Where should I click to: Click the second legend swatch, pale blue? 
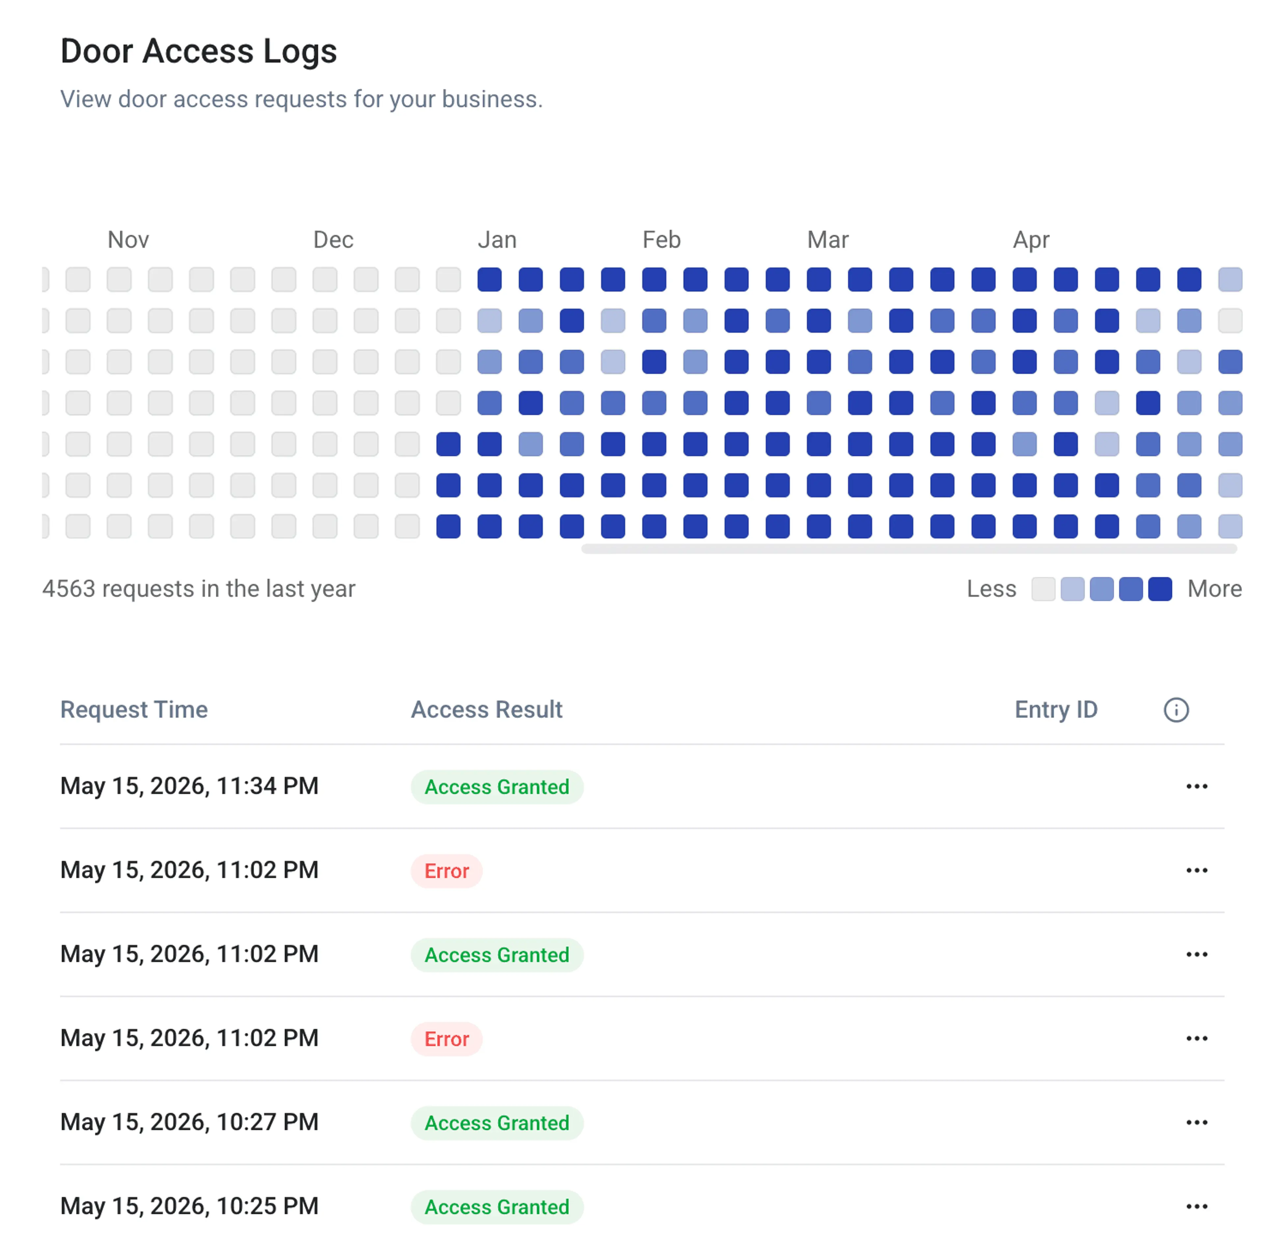(1072, 589)
